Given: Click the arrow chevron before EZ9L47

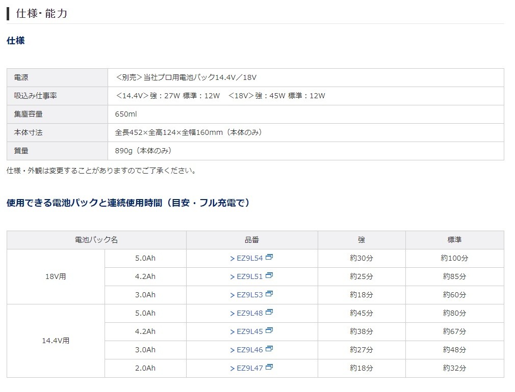Looking at the screenshot, I should point(232,369).
